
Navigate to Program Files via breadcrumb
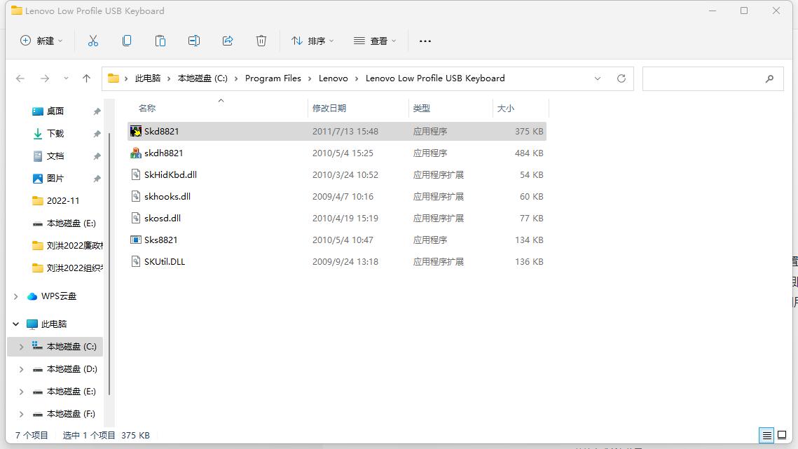[x=273, y=78]
